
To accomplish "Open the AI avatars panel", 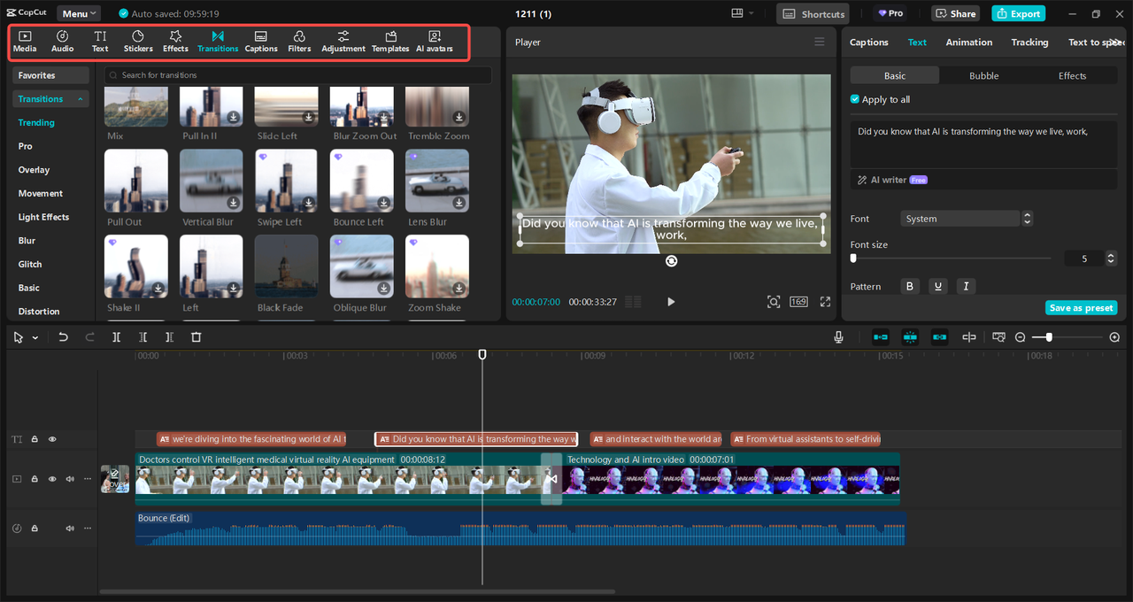I will [435, 41].
